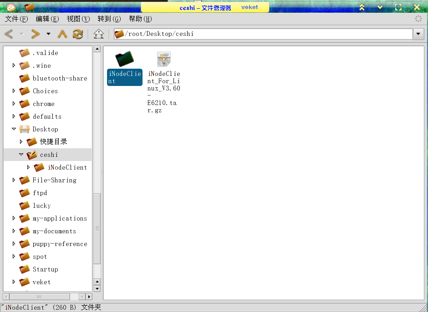The image size is (428, 312).
Task: Select the iNodeClient folder icon in main pane
Action: tap(124, 59)
